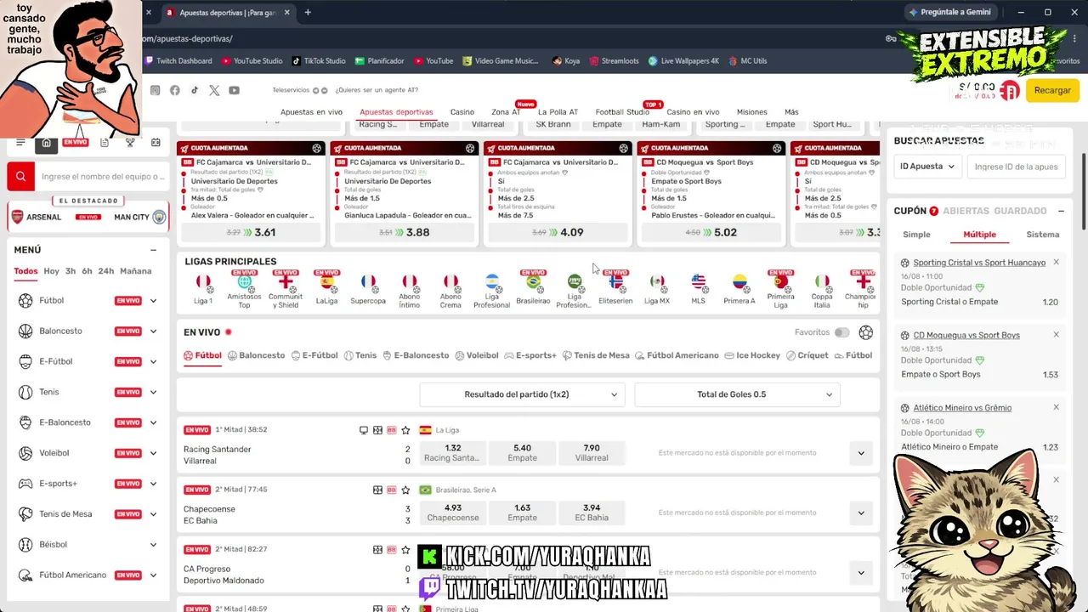
Task: Select the Baloncesto live sport tab
Action: point(257,355)
